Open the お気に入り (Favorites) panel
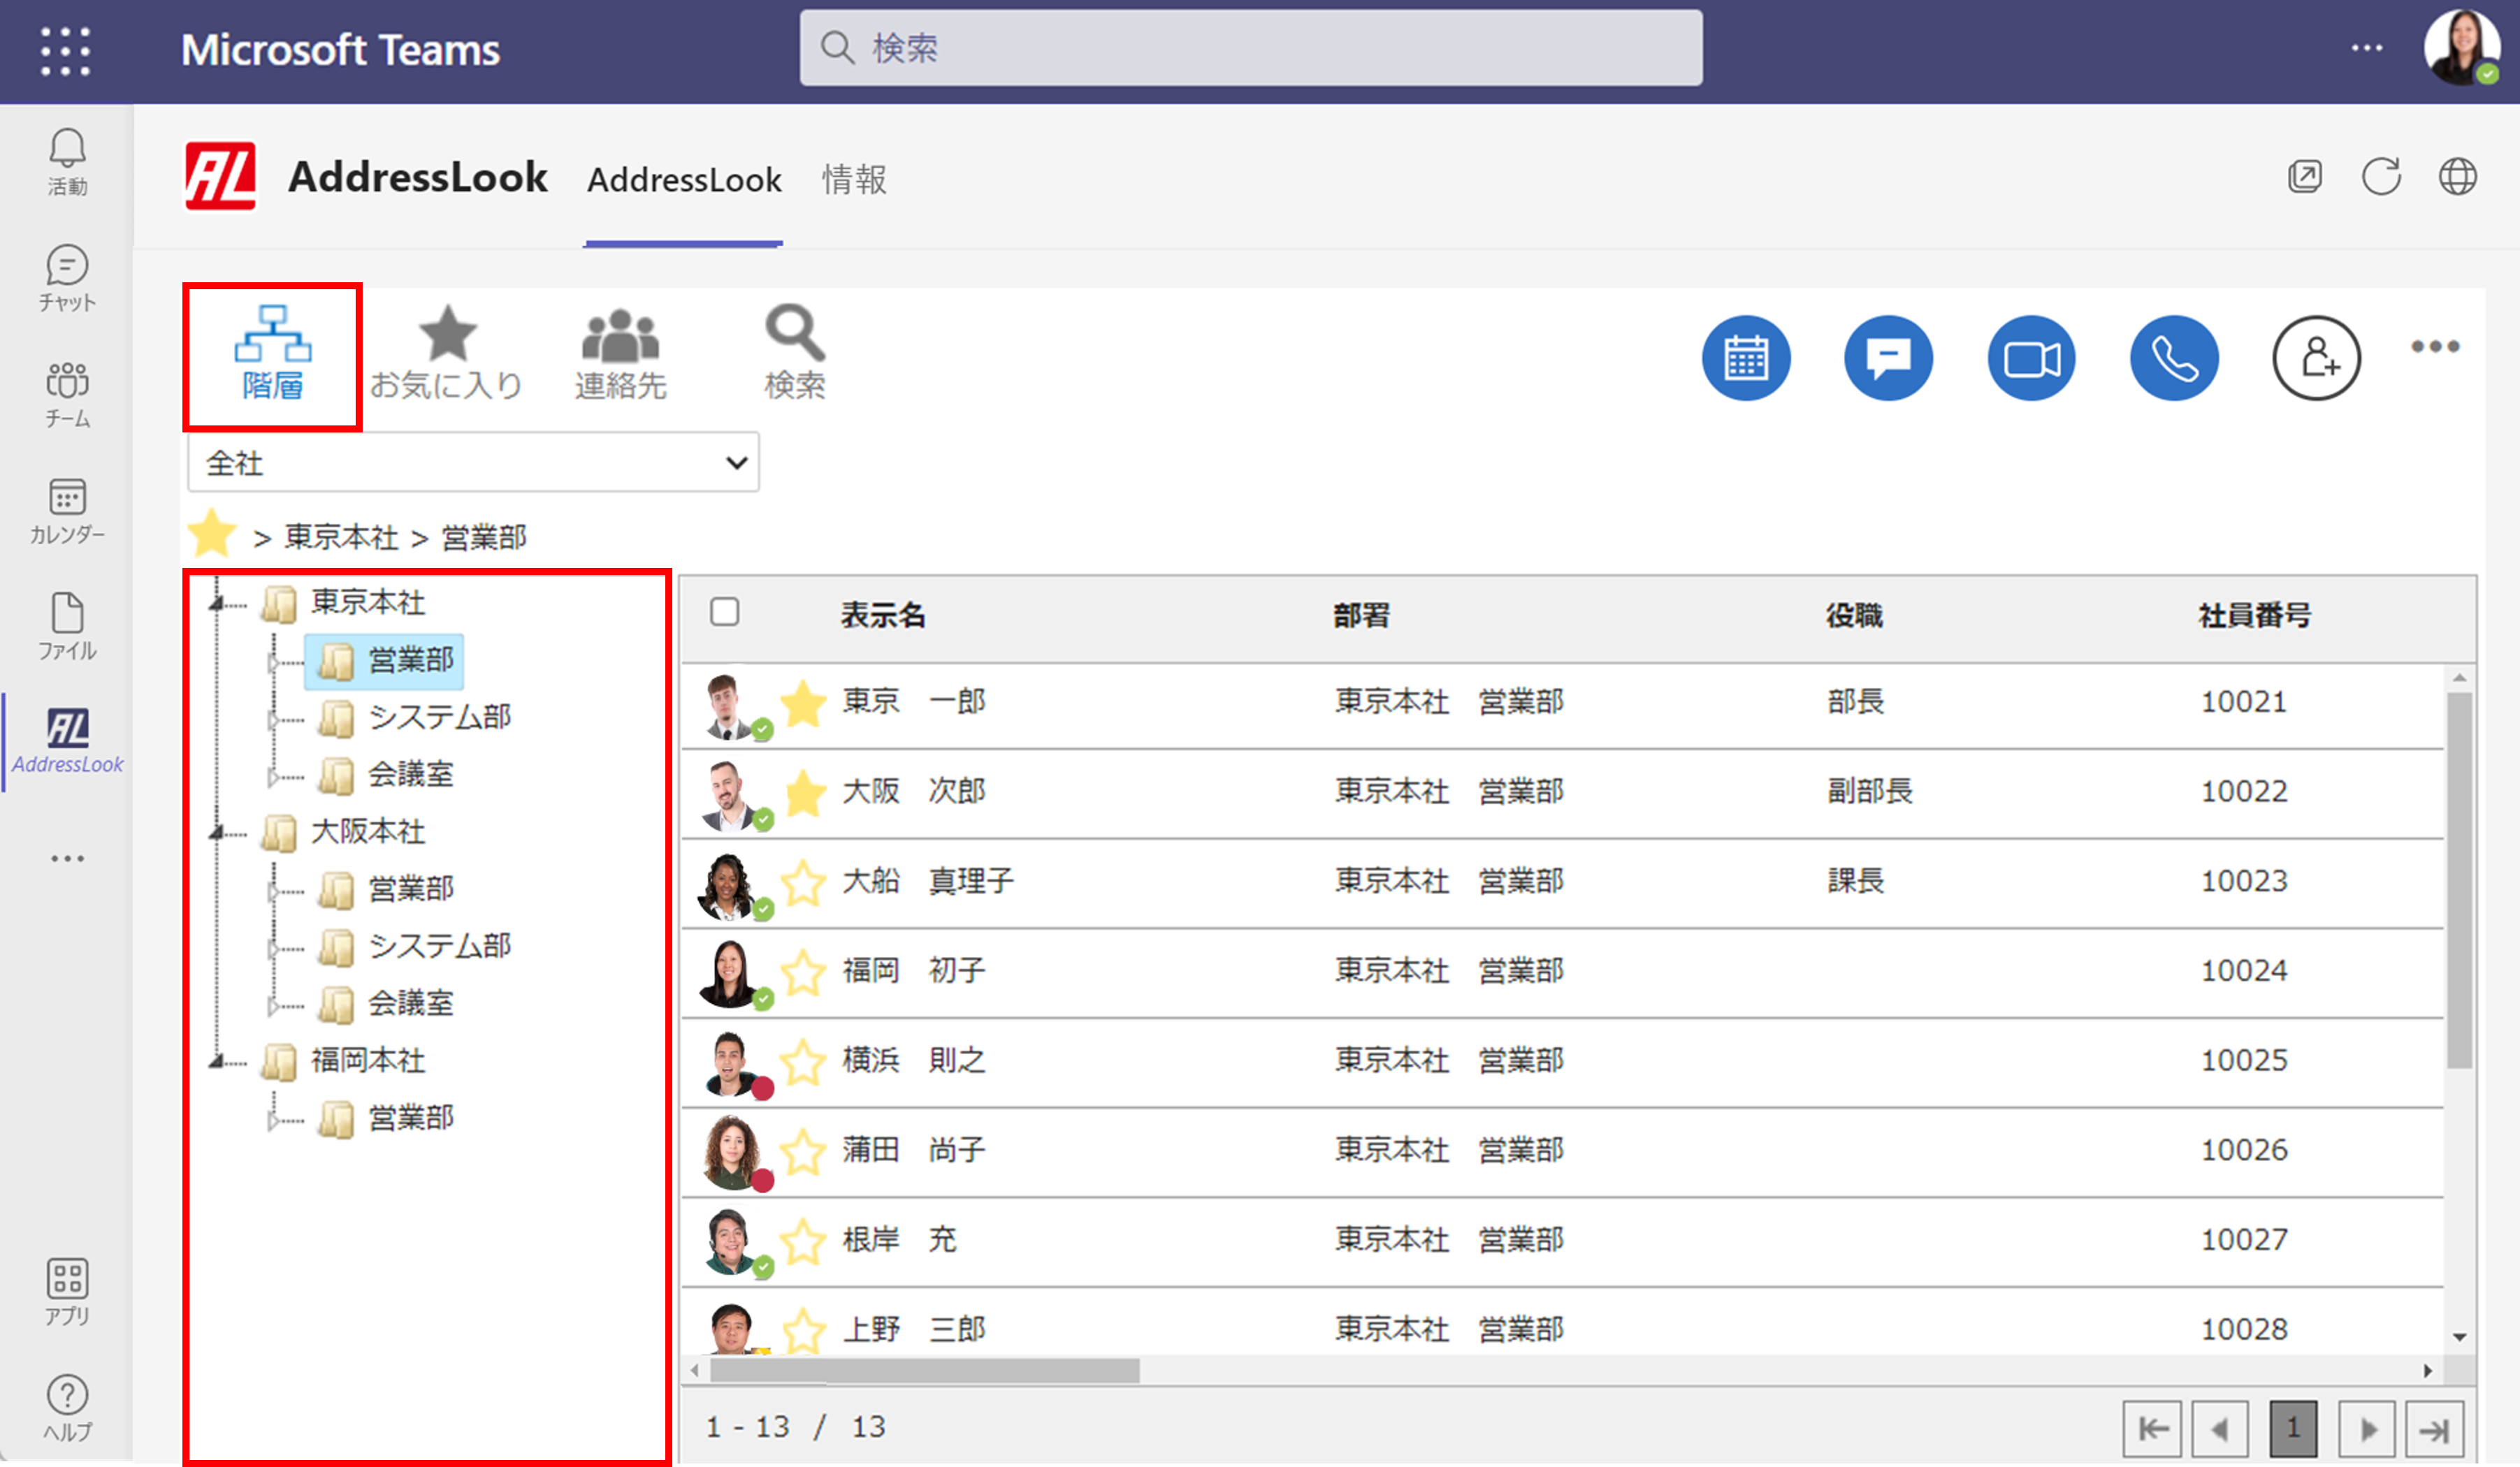The width and height of the screenshot is (2520, 1467). point(449,348)
